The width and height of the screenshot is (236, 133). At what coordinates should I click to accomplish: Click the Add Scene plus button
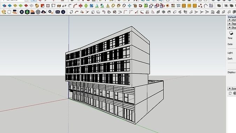click(x=235, y=93)
